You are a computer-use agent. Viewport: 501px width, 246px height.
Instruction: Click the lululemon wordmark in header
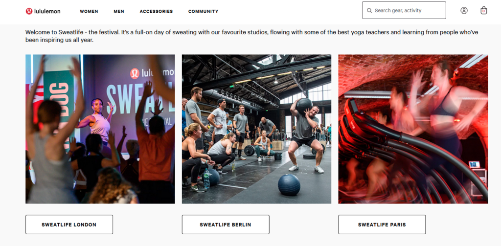(47, 11)
